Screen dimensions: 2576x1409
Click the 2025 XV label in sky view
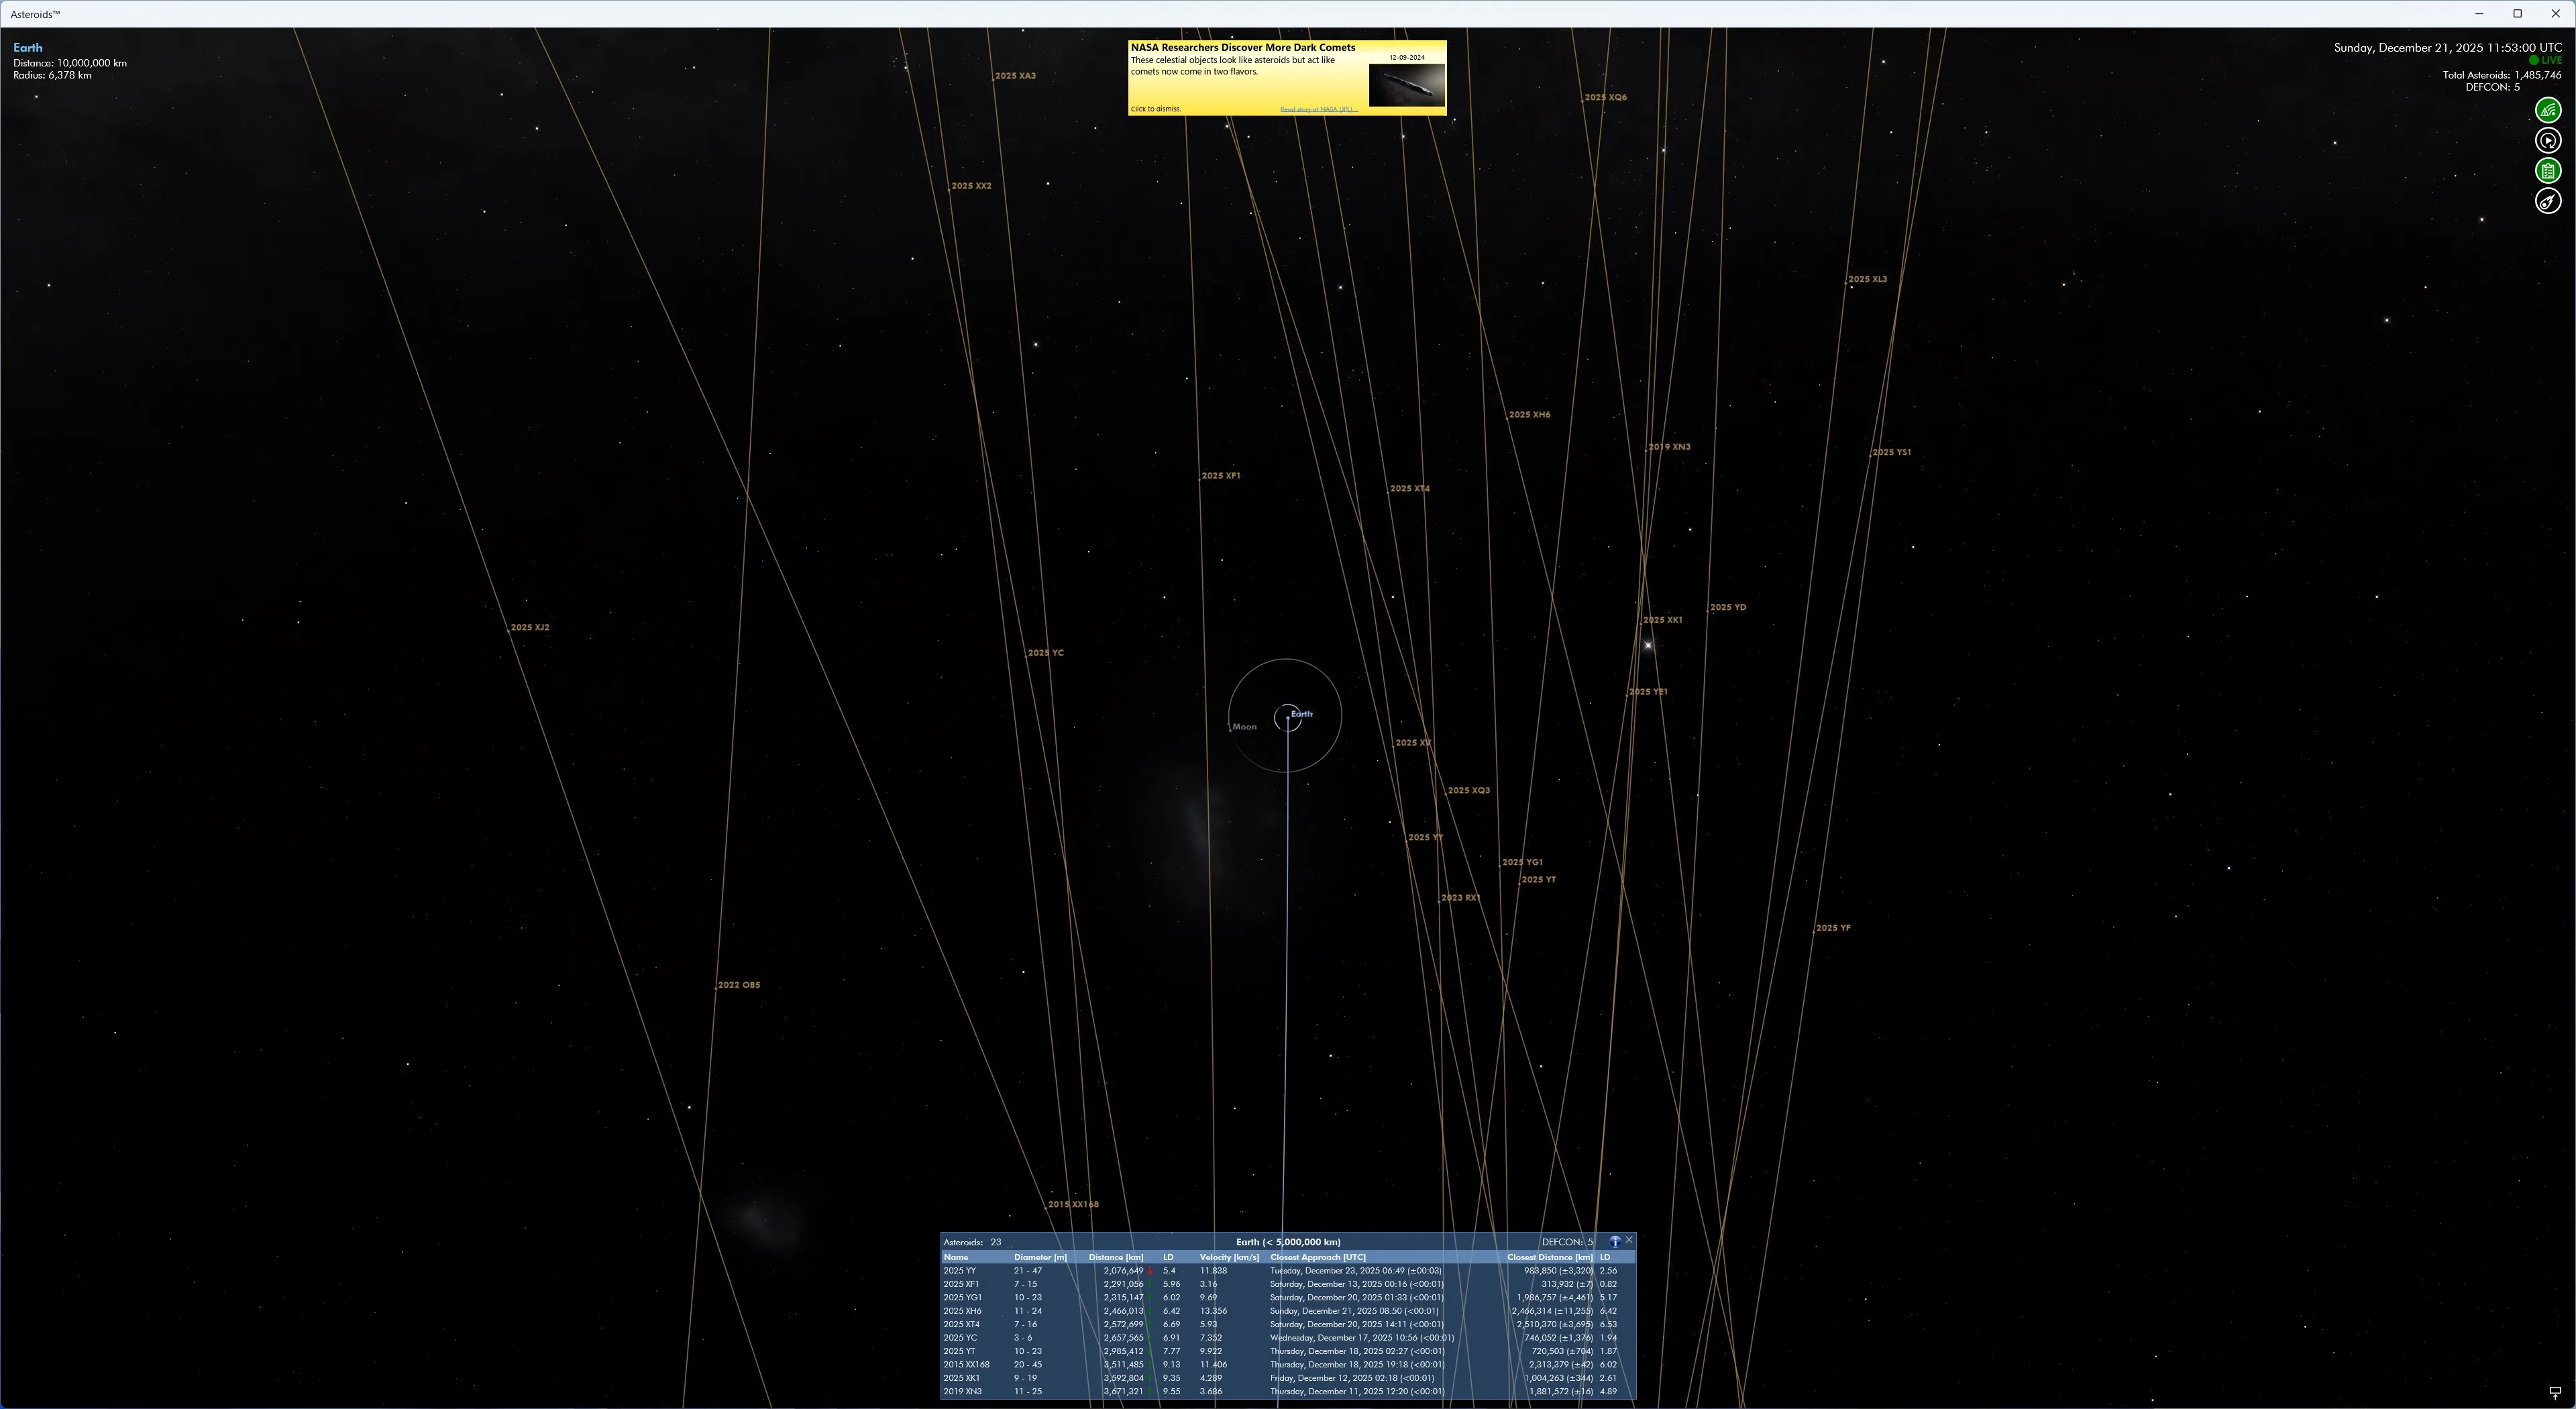click(1413, 743)
